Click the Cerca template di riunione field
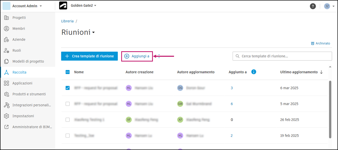 click(282, 56)
